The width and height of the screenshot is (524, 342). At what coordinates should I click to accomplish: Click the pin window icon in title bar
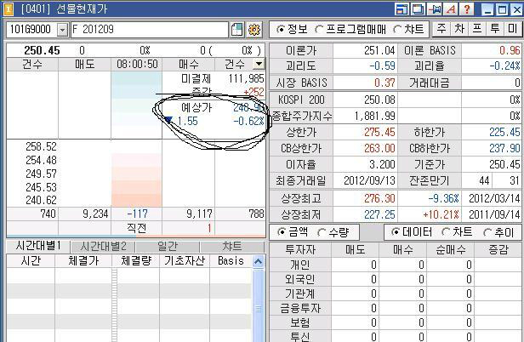[x=436, y=9]
